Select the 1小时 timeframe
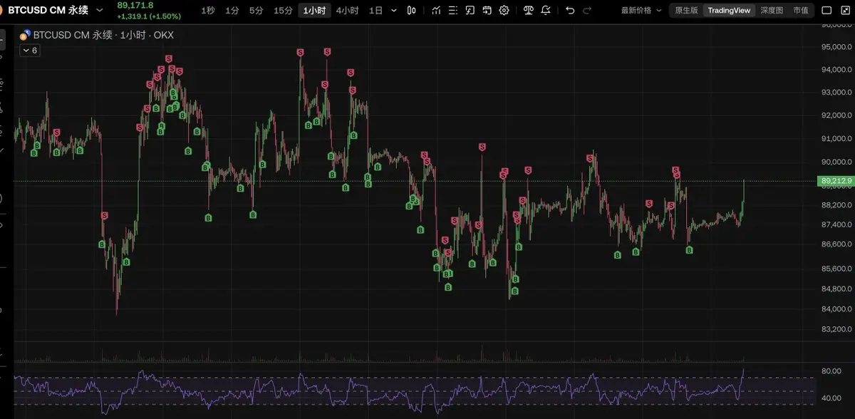 pyautogui.click(x=314, y=11)
